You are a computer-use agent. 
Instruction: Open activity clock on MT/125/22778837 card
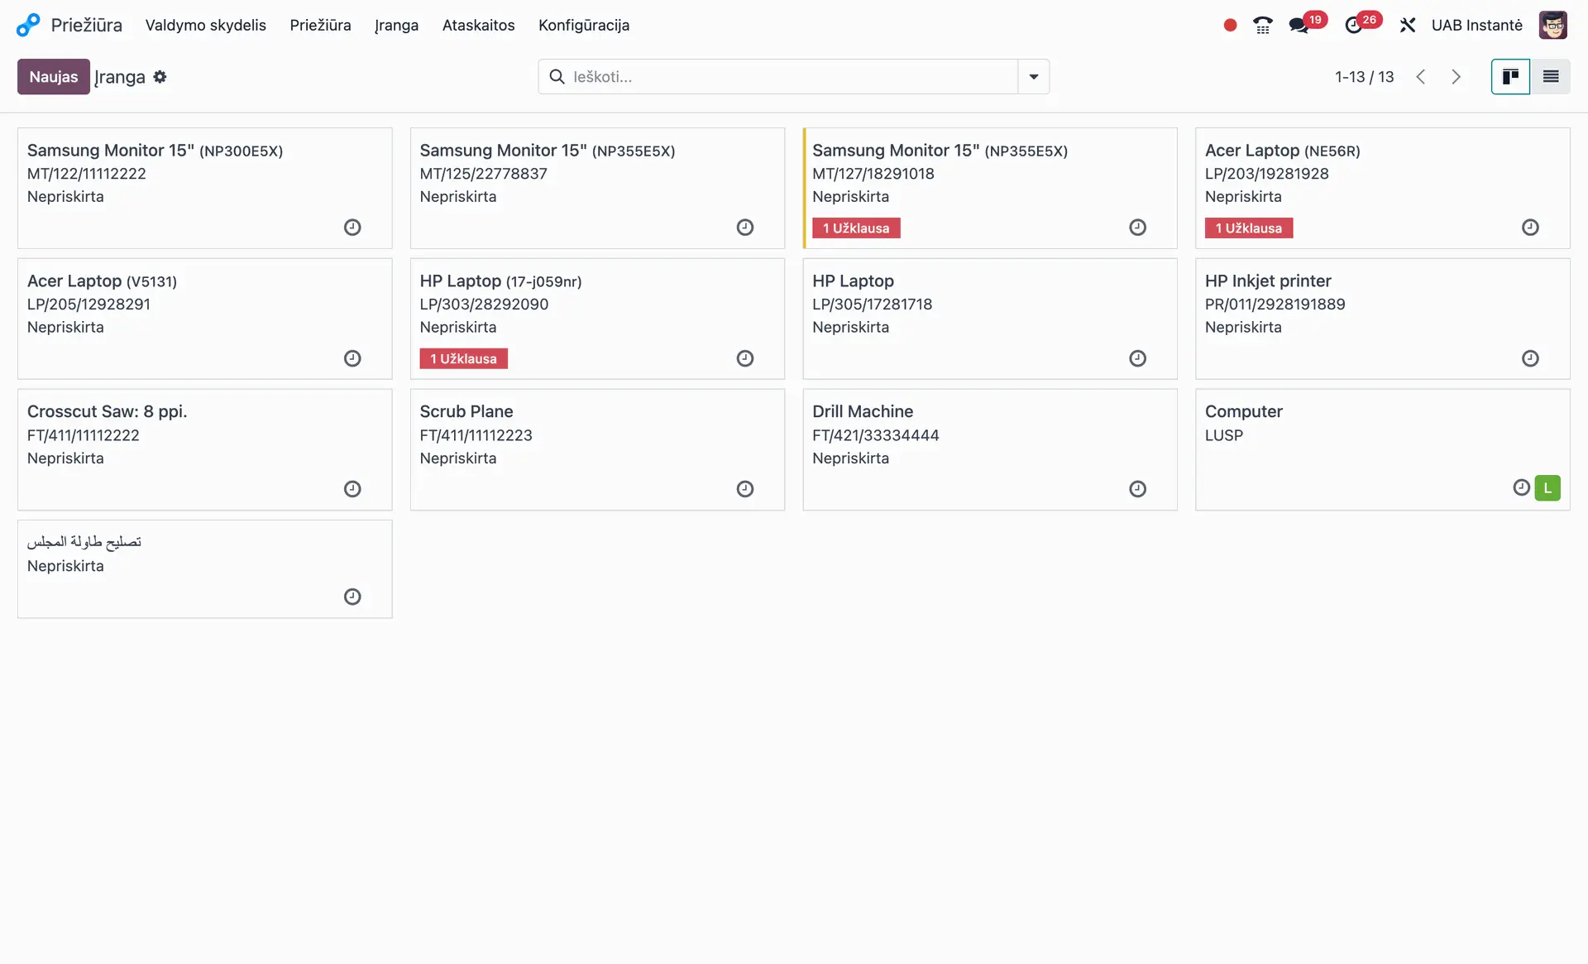[745, 228]
